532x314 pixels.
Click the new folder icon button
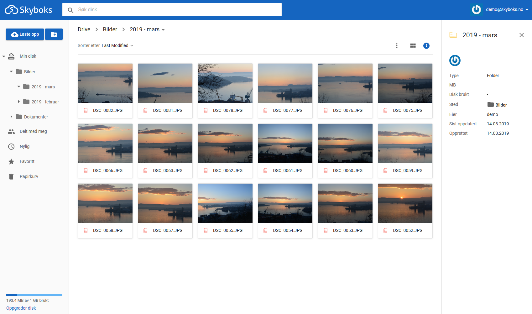tap(54, 34)
